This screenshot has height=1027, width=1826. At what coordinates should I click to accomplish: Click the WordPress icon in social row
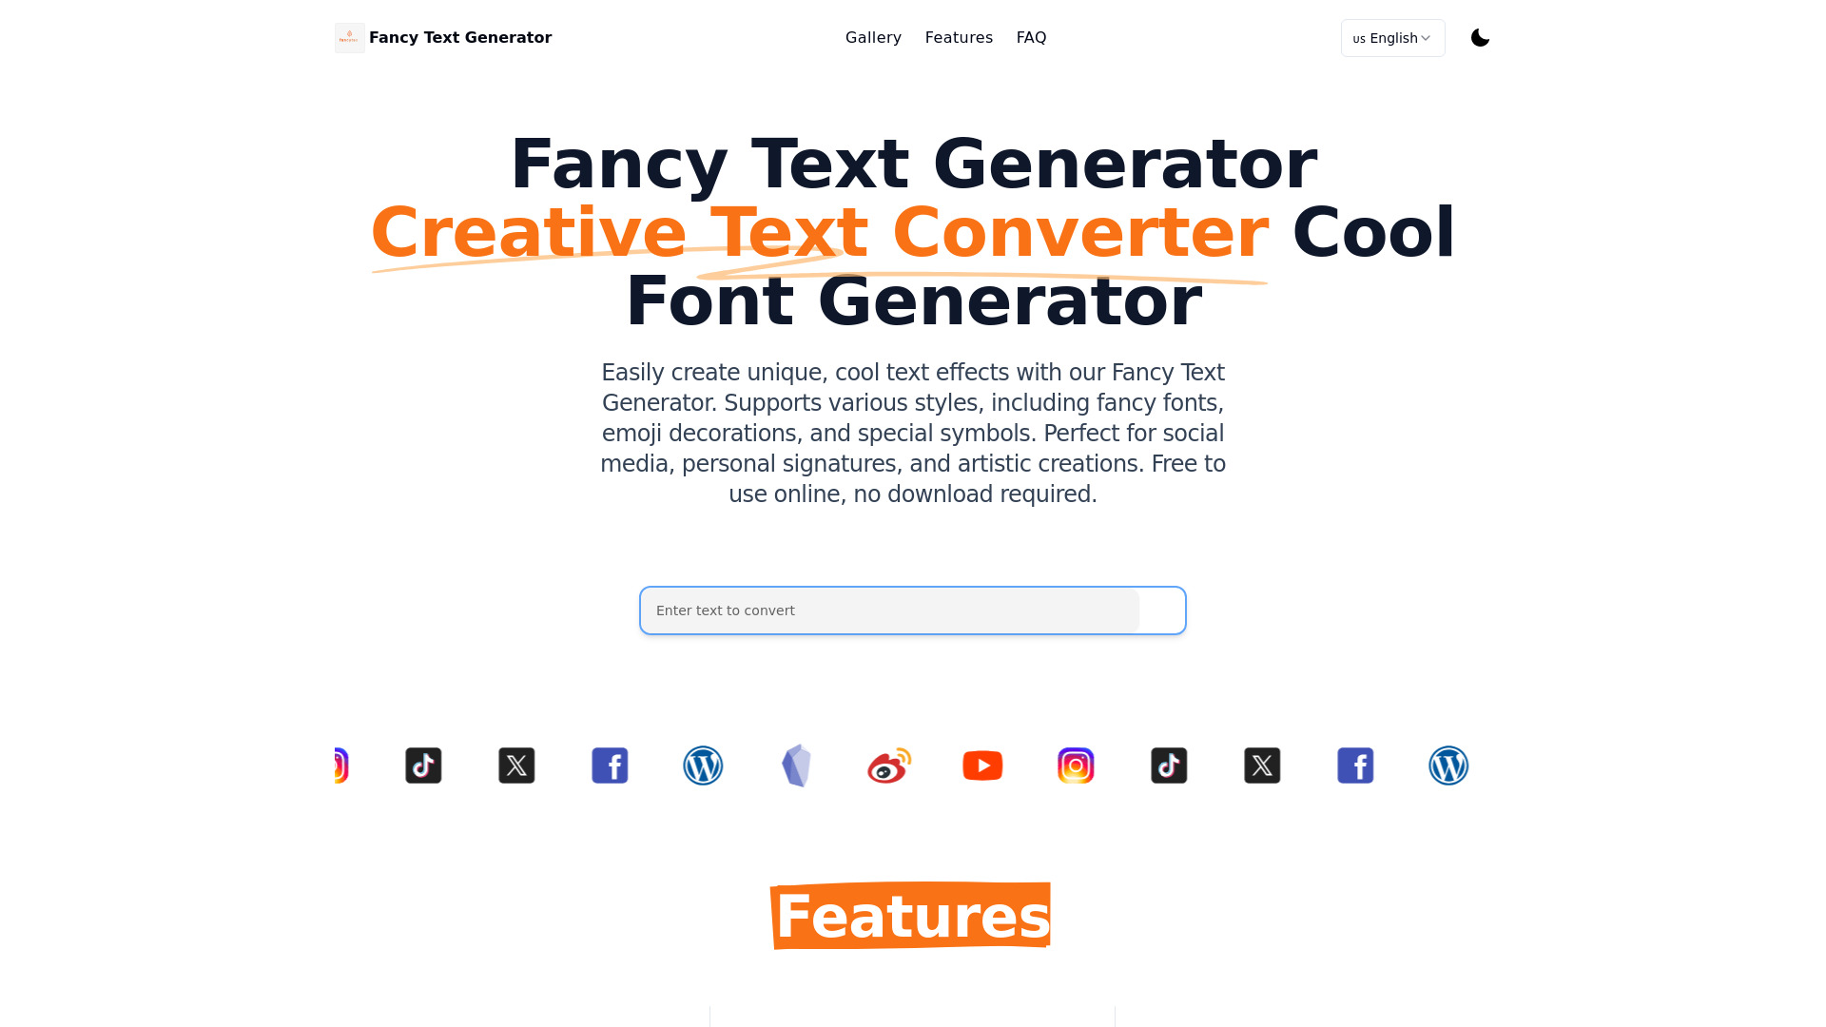click(704, 765)
